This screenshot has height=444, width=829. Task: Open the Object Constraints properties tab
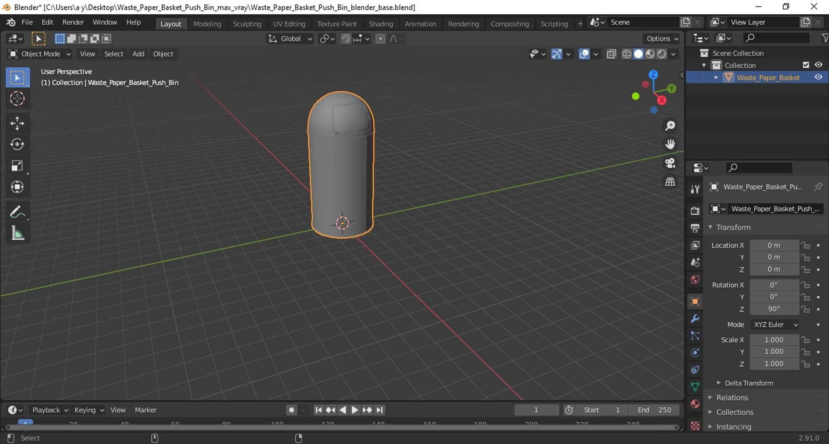[695, 370]
